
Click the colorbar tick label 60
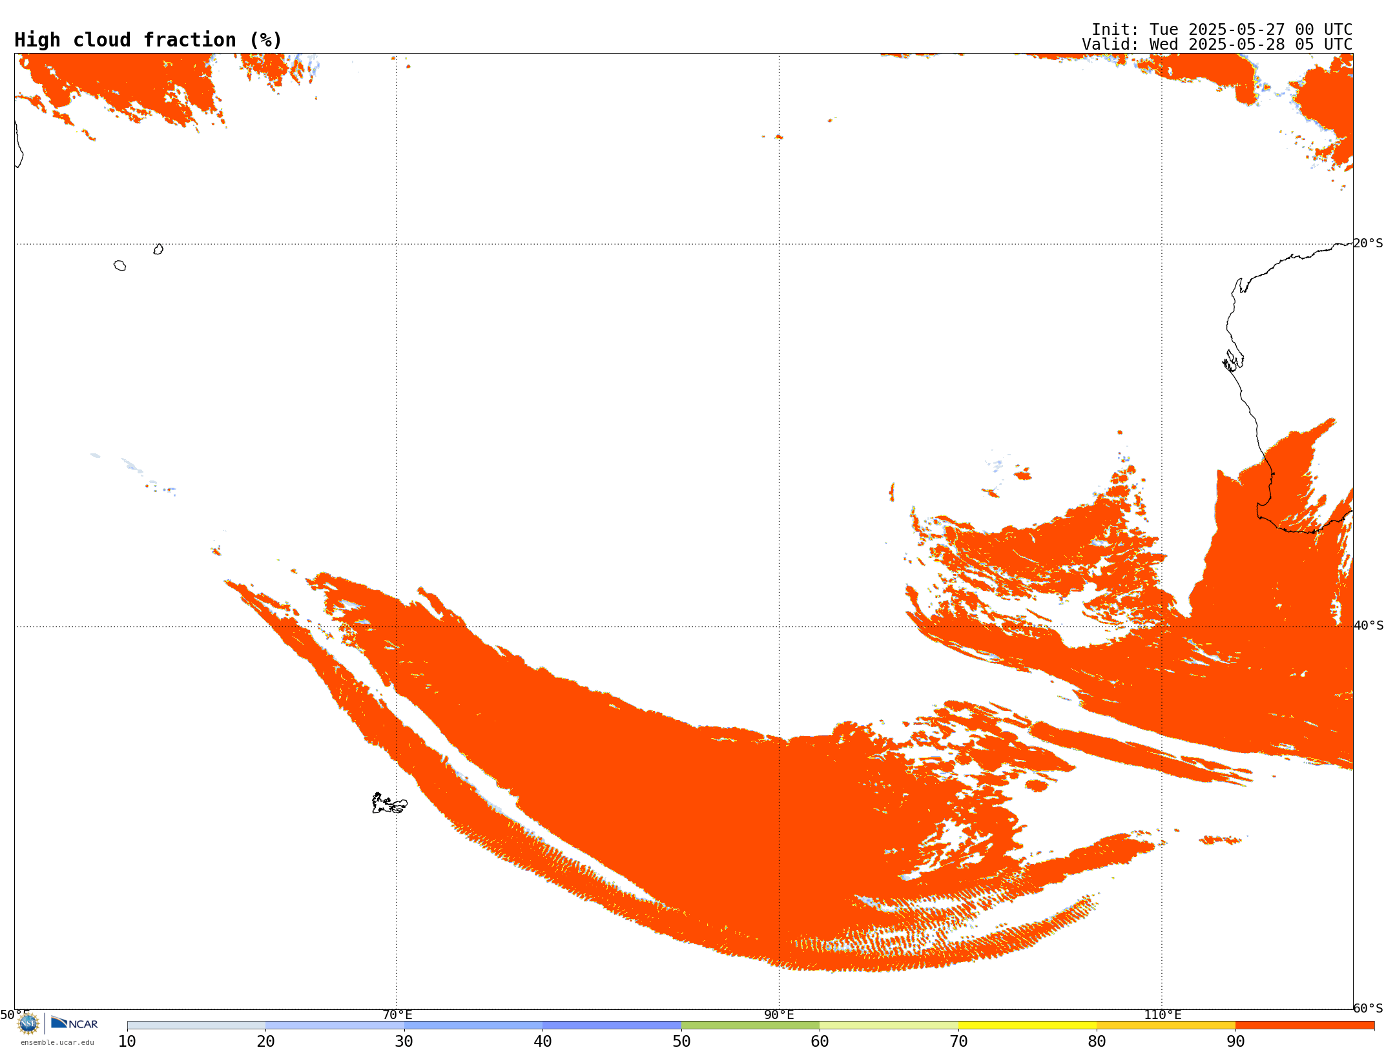click(x=820, y=1042)
